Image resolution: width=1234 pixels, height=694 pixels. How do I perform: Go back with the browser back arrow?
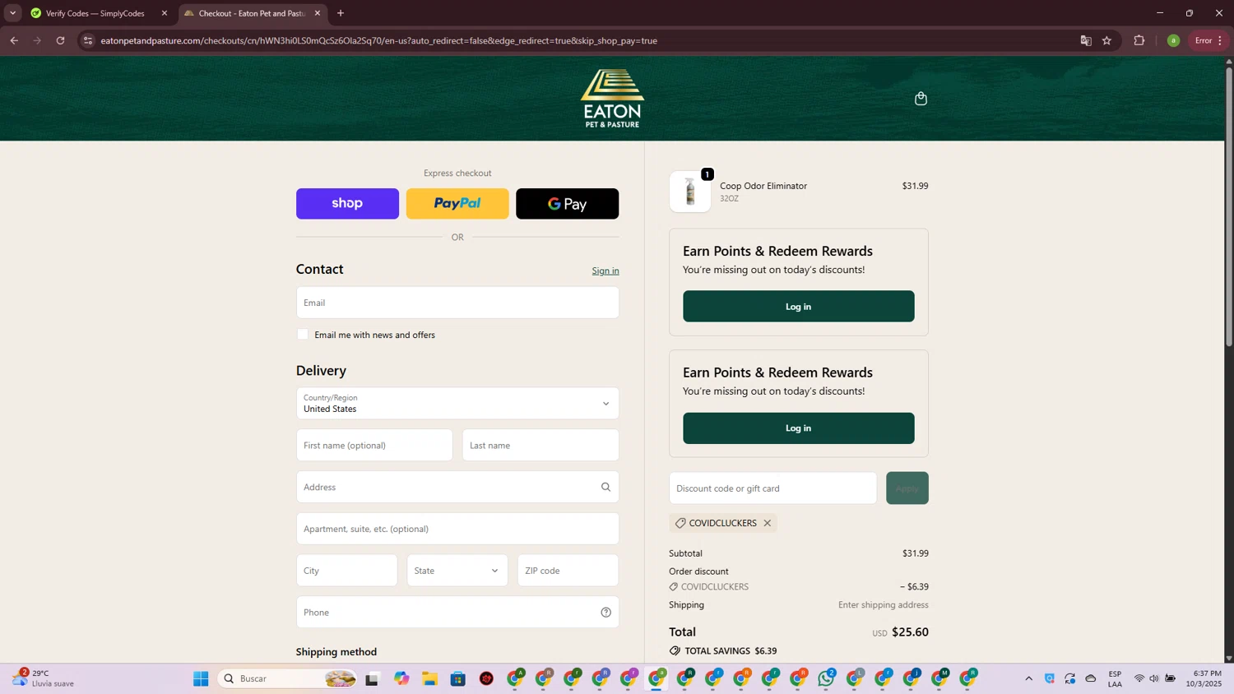[14, 40]
